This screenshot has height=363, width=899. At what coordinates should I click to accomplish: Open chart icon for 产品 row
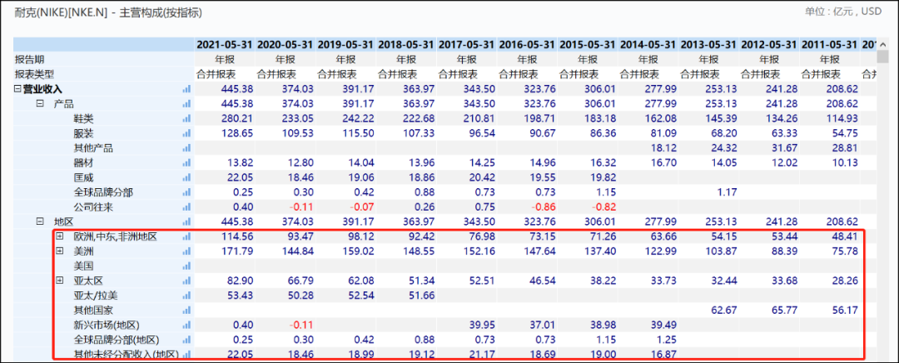(186, 104)
